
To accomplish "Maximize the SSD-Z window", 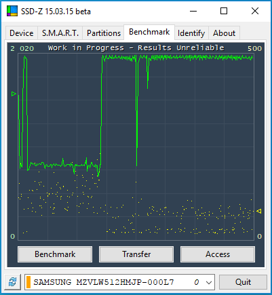I will click(x=224, y=11).
